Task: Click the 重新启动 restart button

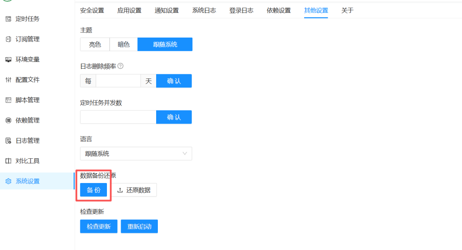Action: 139,226
